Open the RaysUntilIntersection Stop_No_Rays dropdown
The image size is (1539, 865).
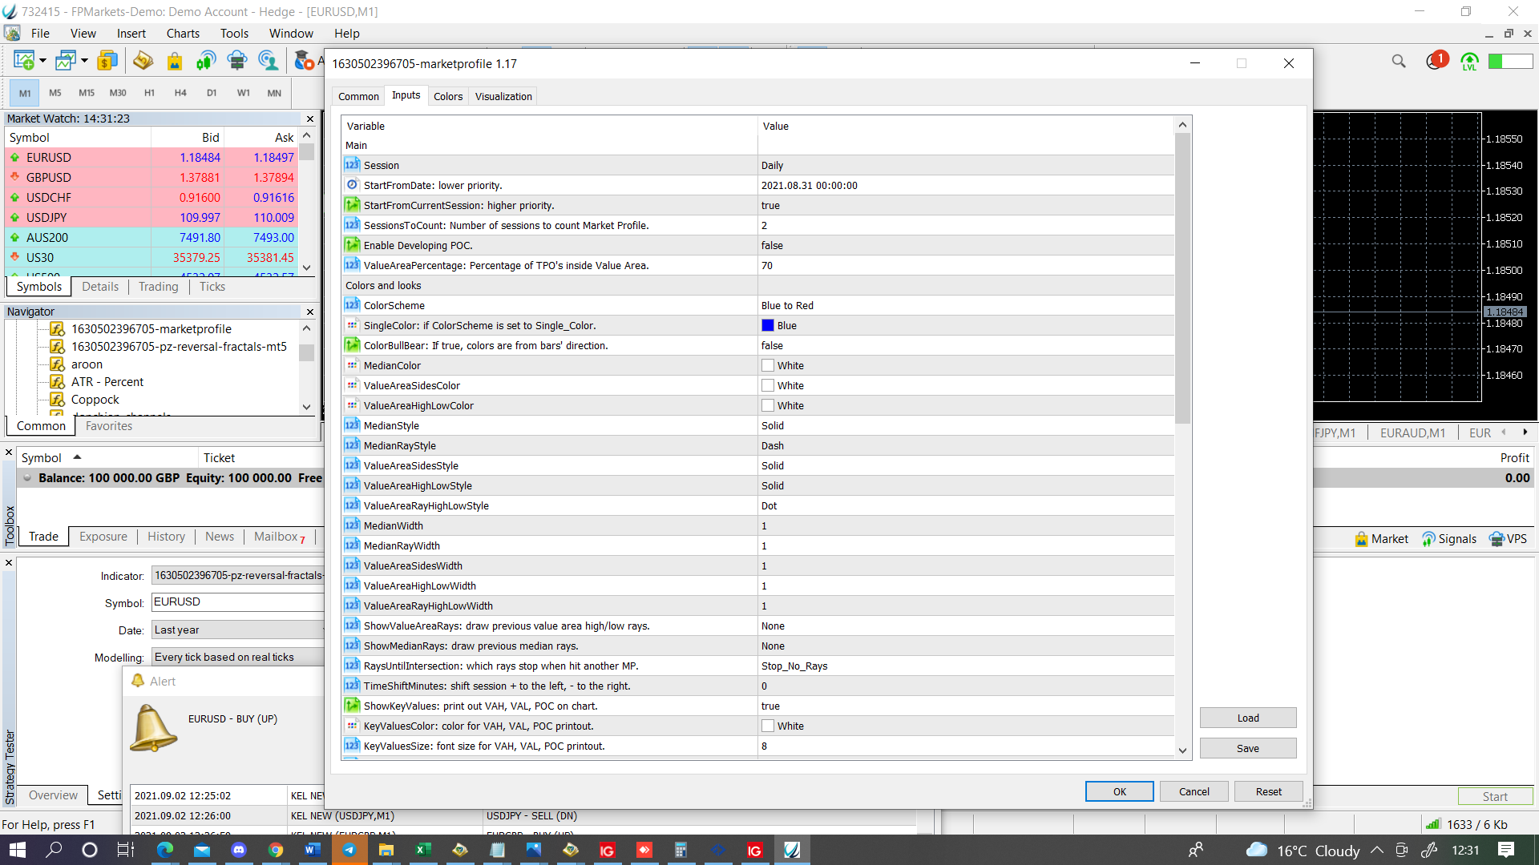point(965,666)
